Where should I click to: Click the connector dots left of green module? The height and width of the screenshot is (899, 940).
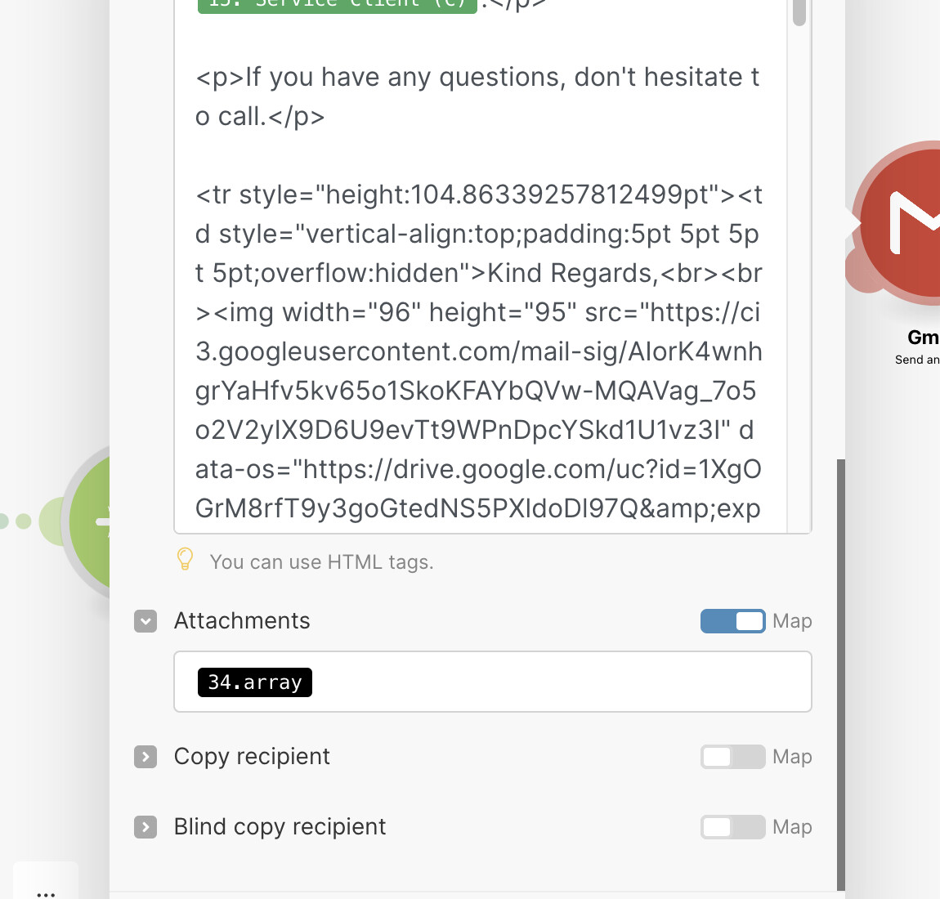pos(16,521)
